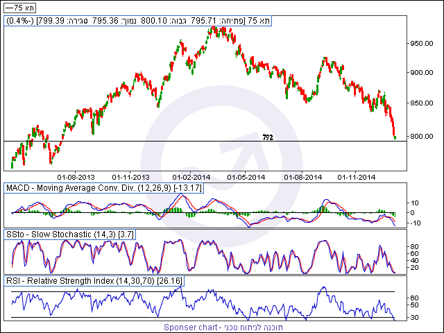The height and width of the screenshot is (333, 444).
Task: Click the Stochastic axis value 80
Action: (x=414, y=247)
